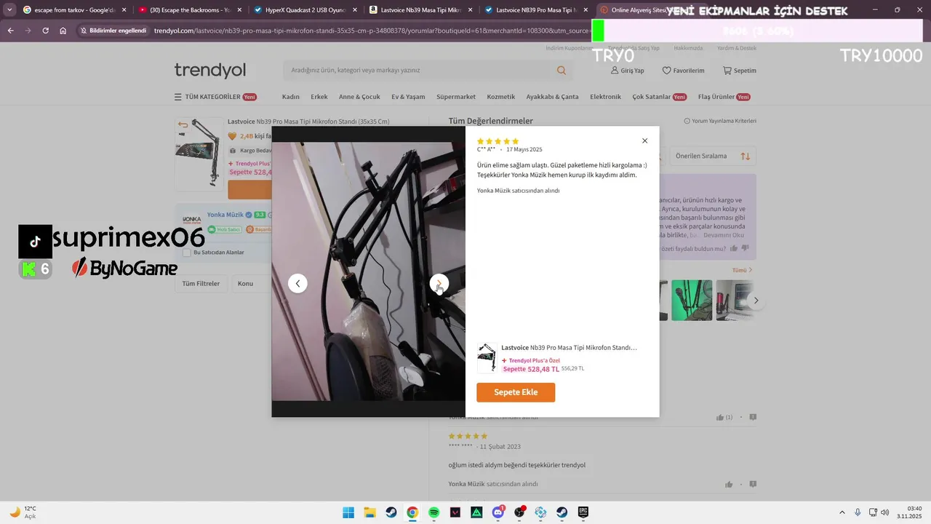The image size is (931, 524).
Task: Go back in browser history
Action: pos(10,31)
